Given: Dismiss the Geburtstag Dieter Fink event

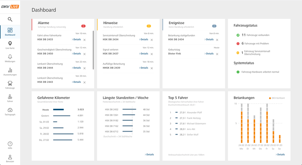Looking at the screenshot, I should 217,54.
